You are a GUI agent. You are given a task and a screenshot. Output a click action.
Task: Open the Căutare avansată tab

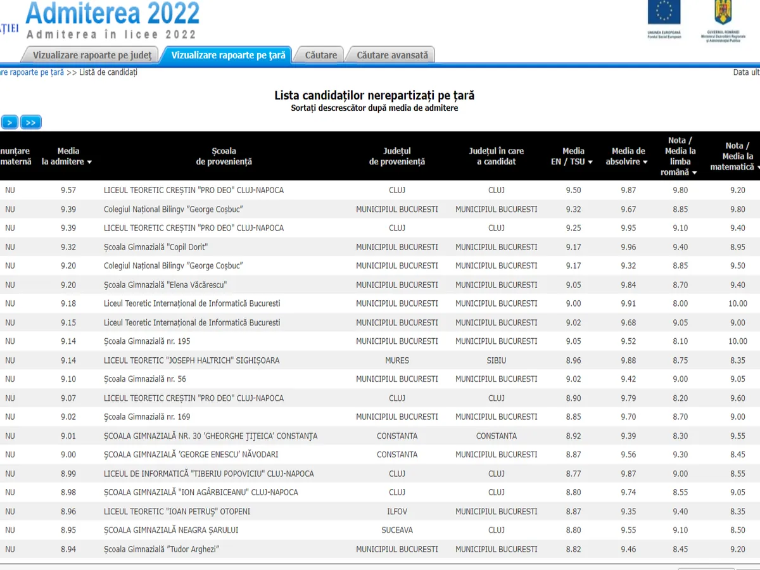pyautogui.click(x=392, y=55)
